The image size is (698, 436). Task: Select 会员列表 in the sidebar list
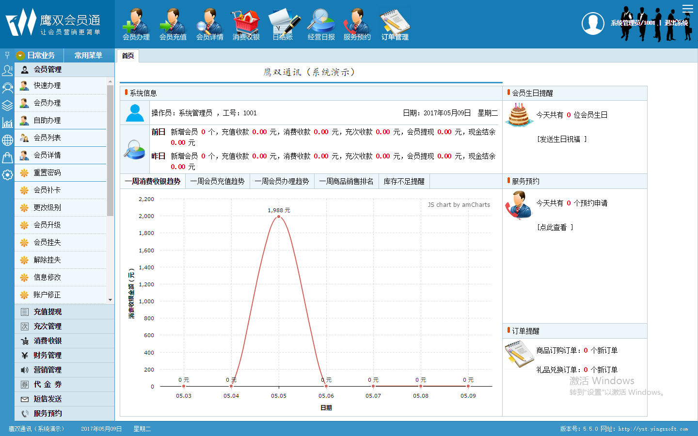(x=47, y=138)
